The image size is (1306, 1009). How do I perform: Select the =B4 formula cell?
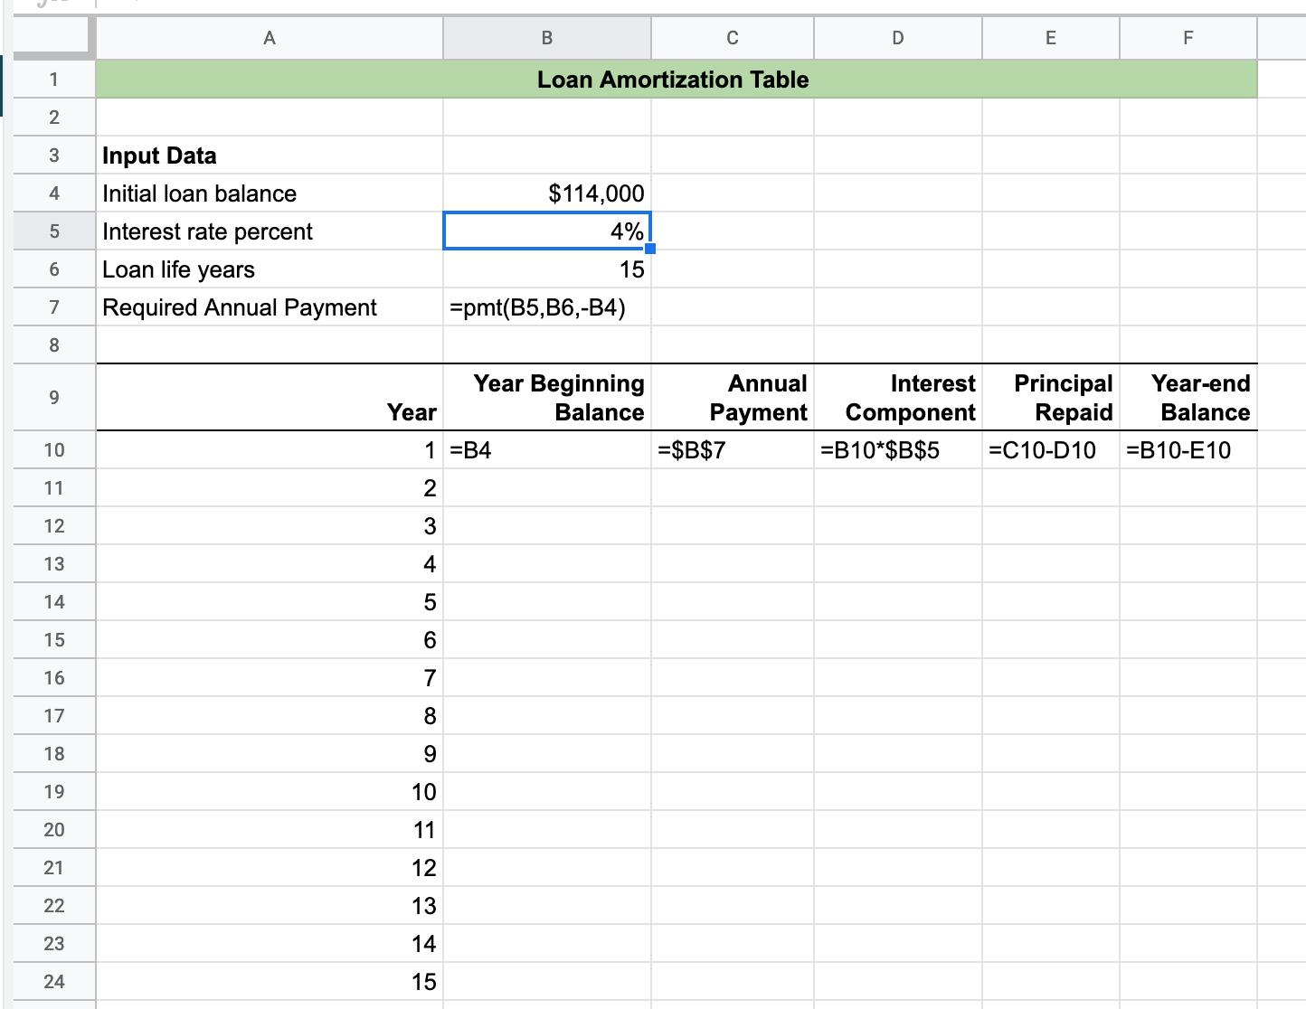click(x=547, y=450)
